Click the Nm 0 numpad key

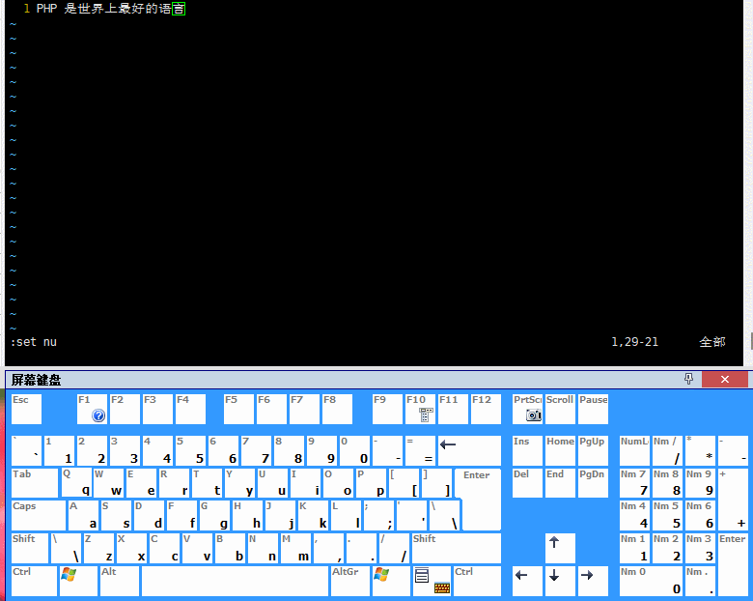tap(651, 581)
